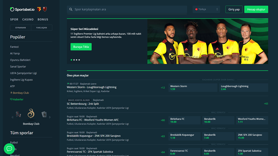
Task: Select third banner slide dot
Action: (x=77, y=60)
